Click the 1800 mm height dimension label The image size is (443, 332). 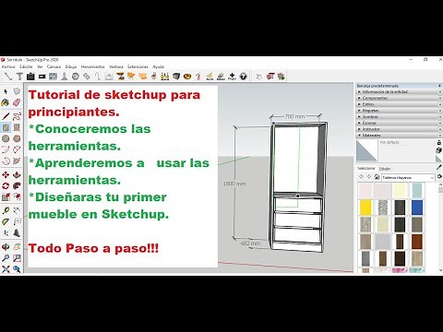pos(234,184)
